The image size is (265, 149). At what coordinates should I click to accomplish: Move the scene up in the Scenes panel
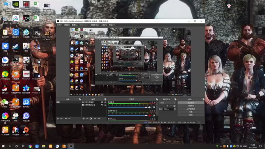66,119
